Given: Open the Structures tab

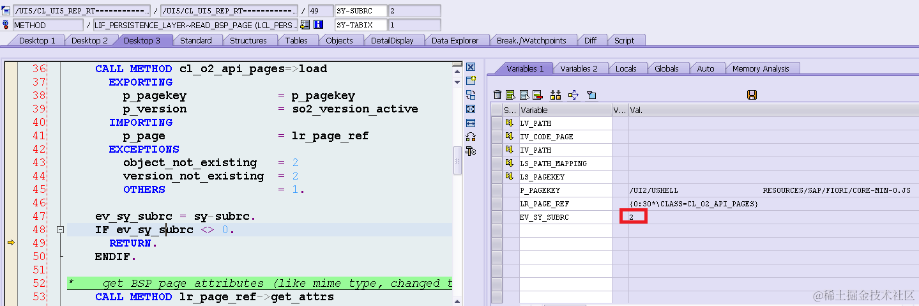Looking at the screenshot, I should [248, 40].
